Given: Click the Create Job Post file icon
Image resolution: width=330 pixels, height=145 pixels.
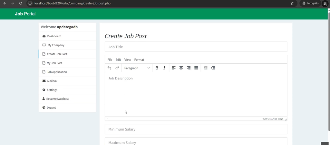Looking at the screenshot, I should click(x=44, y=54).
